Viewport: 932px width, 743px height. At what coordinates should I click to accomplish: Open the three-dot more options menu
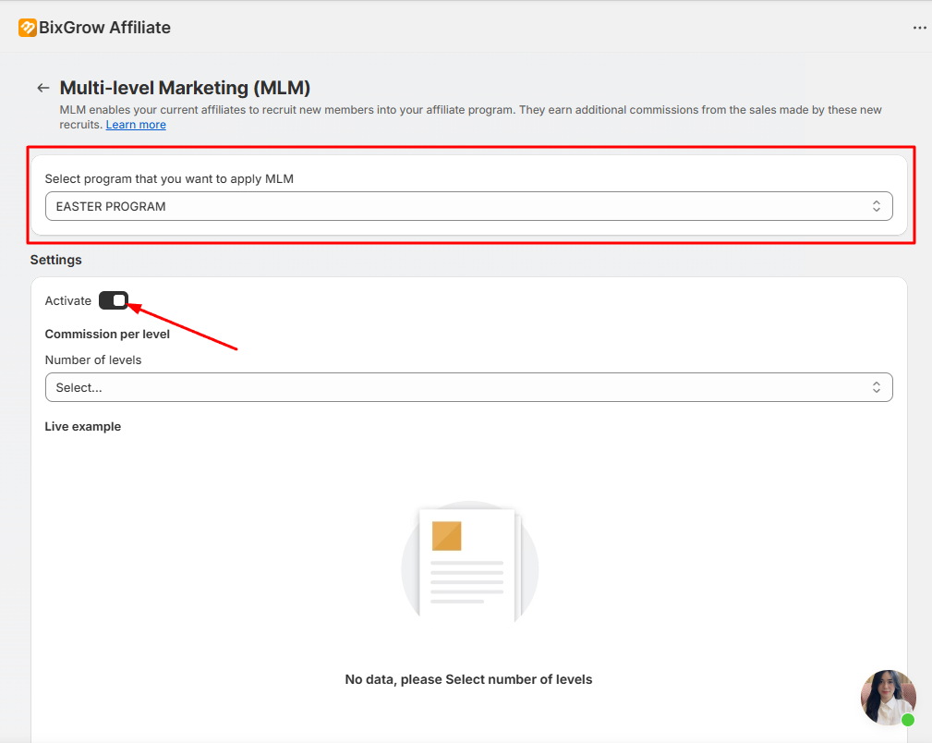(x=919, y=28)
